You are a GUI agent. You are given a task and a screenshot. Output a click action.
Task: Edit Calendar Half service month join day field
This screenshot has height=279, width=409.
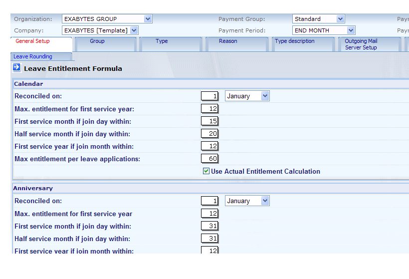point(209,133)
